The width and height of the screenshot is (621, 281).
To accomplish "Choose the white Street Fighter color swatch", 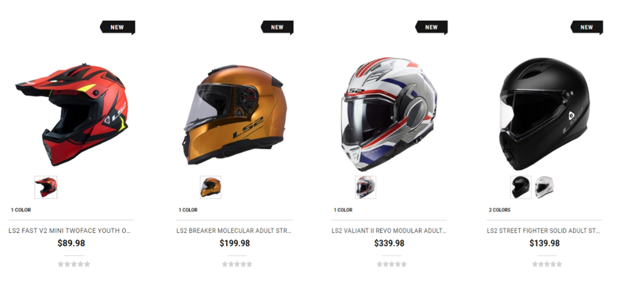I will (544, 187).
